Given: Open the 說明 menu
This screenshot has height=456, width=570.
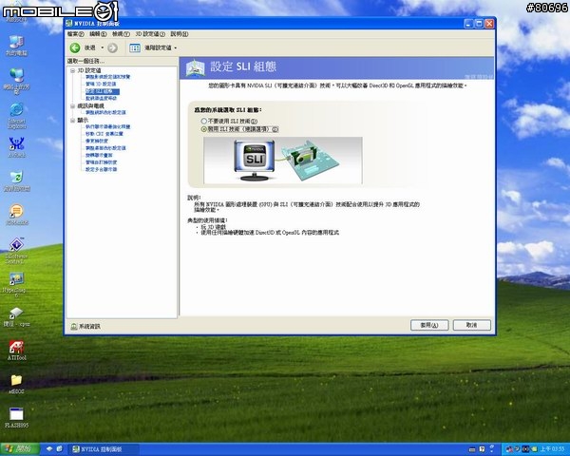Looking at the screenshot, I should click(x=180, y=34).
